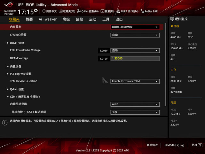The width and height of the screenshot is (205, 154).
Task: Click CPU frequency 4400 MHz value
Action: coord(176,37)
